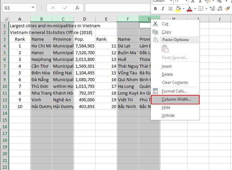
Task: Toggle Italic in the mini toolbar
Action: [x=162, y=9]
